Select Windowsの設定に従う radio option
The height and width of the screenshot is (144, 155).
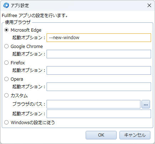[x=6, y=122]
